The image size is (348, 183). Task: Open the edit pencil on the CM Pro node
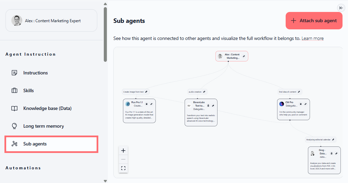(x=306, y=104)
